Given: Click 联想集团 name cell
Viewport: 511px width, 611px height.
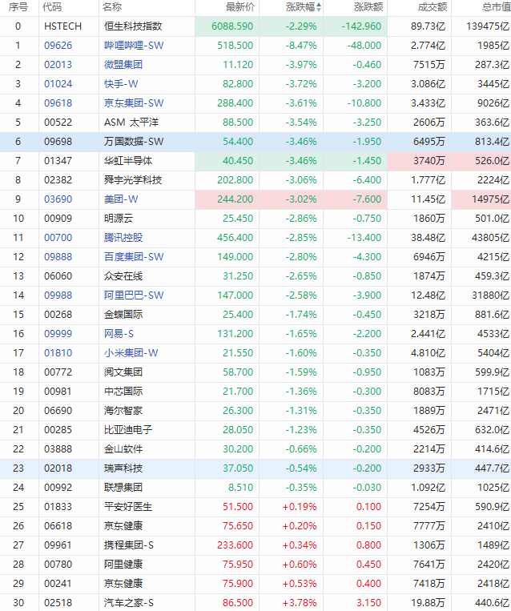Looking at the screenshot, I should [x=123, y=488].
